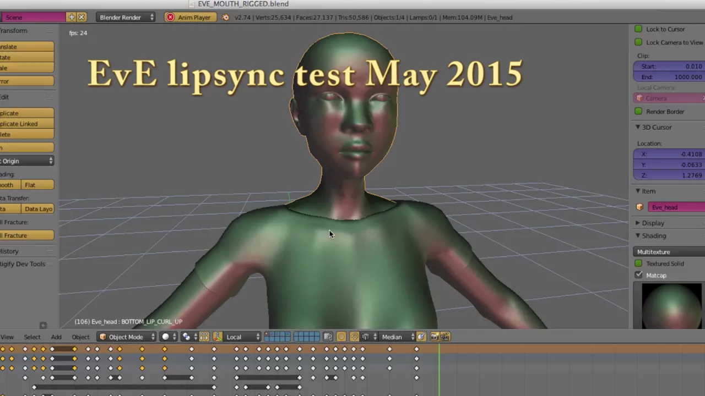The image size is (705, 396).
Task: Click the Anim Player button
Action: 191,17
